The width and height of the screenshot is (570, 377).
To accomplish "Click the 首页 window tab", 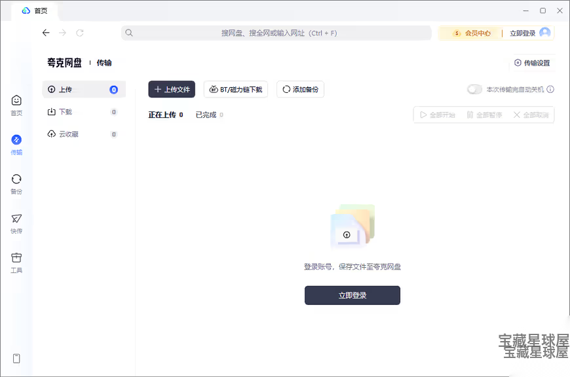I will [35, 11].
